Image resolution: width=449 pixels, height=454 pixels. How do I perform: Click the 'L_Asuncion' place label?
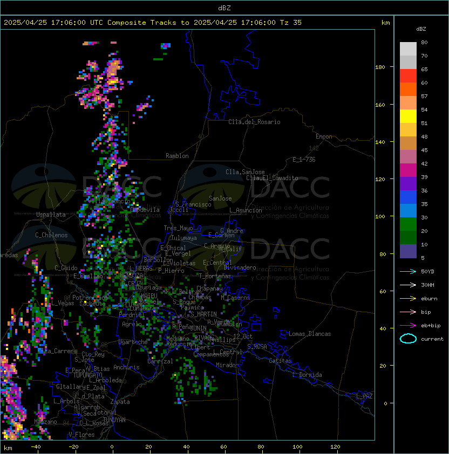(x=246, y=210)
